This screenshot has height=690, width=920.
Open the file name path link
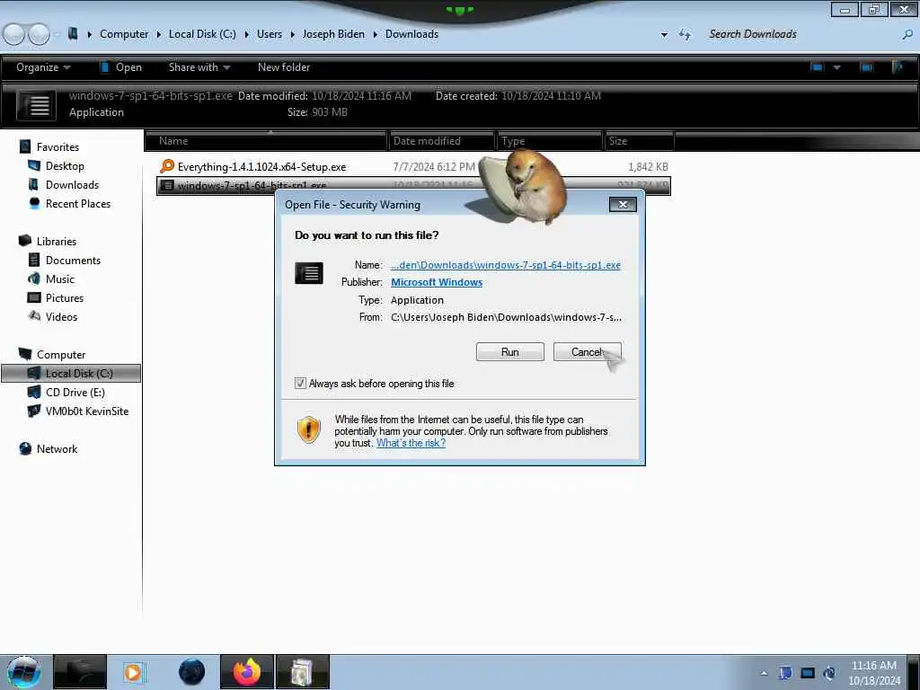506,265
